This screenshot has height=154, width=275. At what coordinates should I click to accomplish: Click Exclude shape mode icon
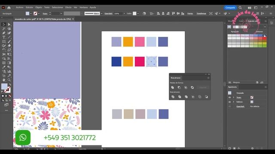tap(192, 87)
